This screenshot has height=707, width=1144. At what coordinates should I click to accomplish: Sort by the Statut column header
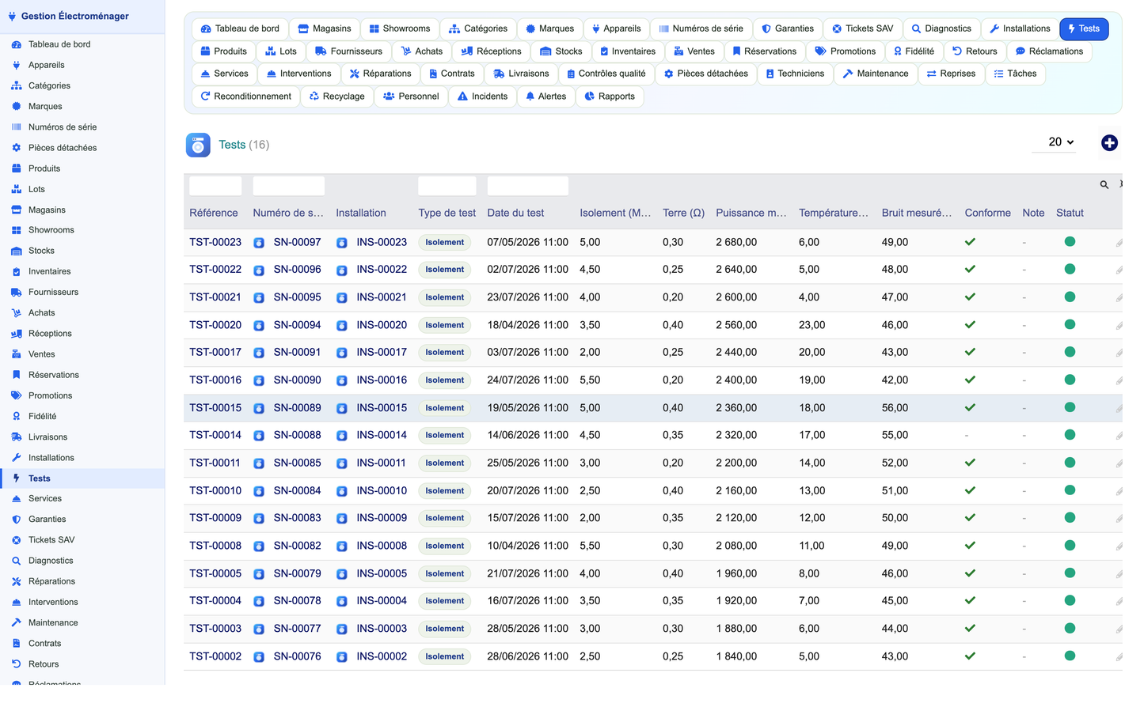click(1070, 213)
